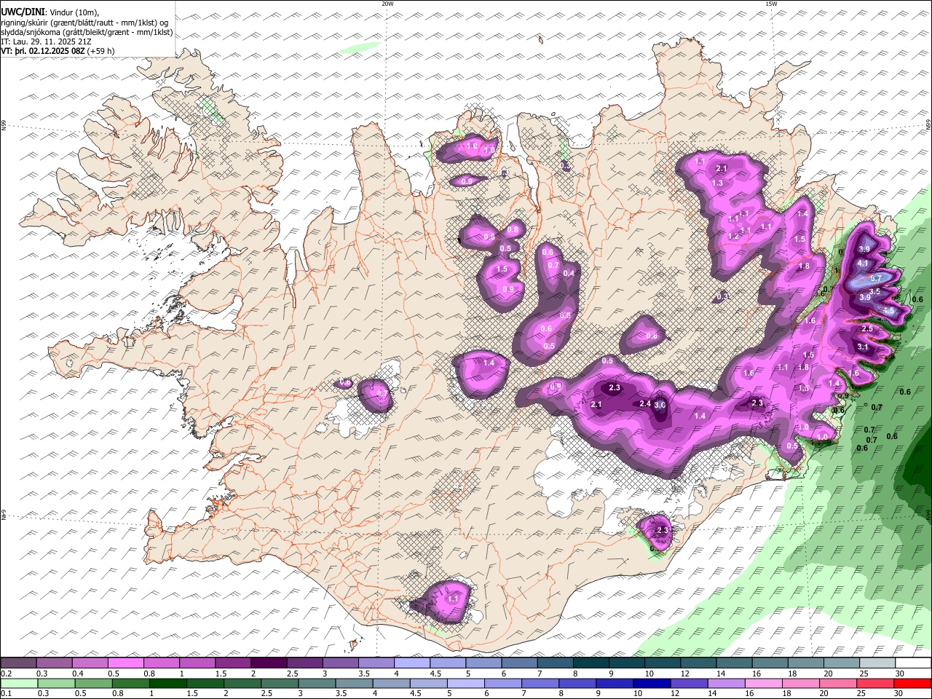
Task: Select the 2.4 value beside the 3.6 value
Action: pos(645,404)
